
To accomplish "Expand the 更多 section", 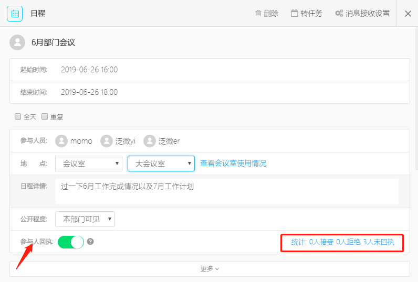I will pos(210,269).
